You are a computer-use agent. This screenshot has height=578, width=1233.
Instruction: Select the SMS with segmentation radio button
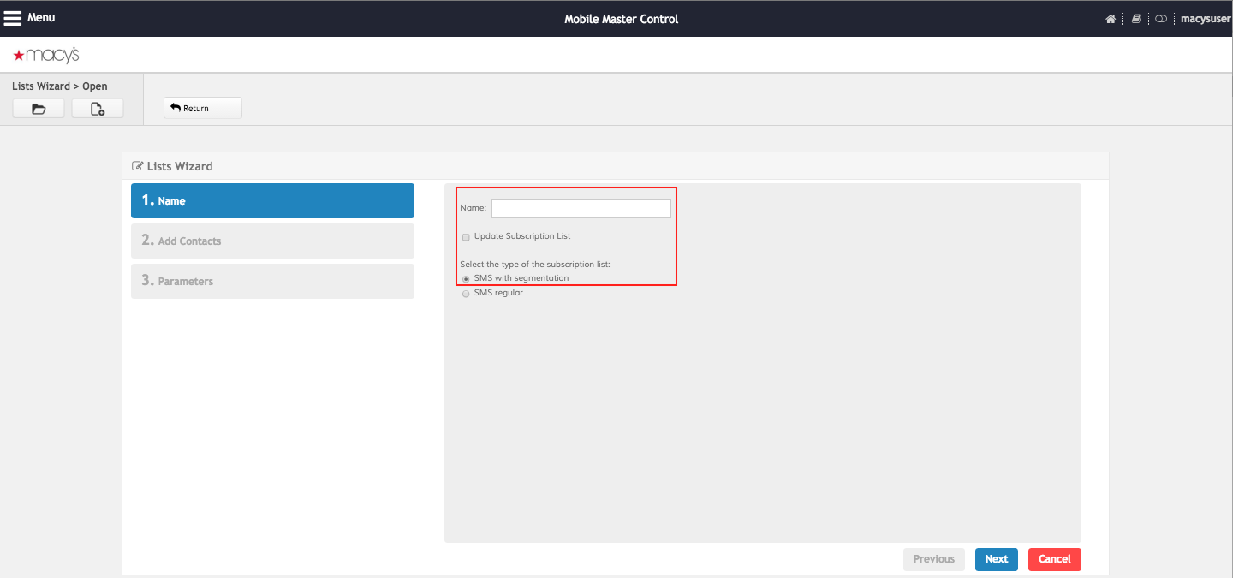pos(466,278)
